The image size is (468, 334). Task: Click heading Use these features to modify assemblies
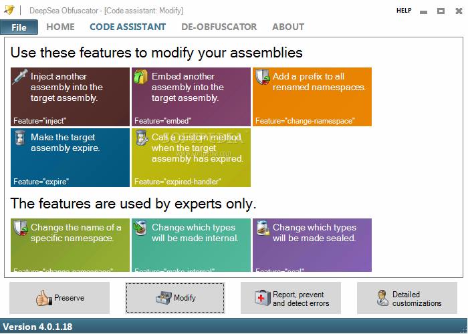(156, 53)
